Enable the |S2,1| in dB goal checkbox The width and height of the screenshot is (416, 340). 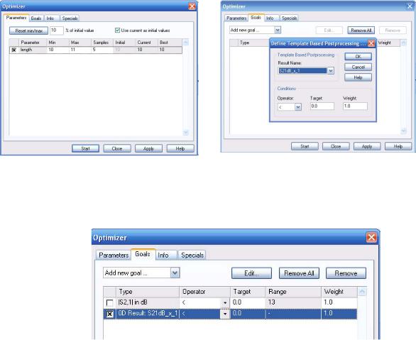tap(109, 302)
